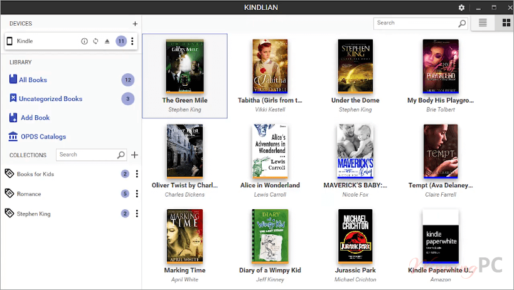Click the Uncategorized Books icon
This screenshot has height=290, width=514.
[x=13, y=98]
